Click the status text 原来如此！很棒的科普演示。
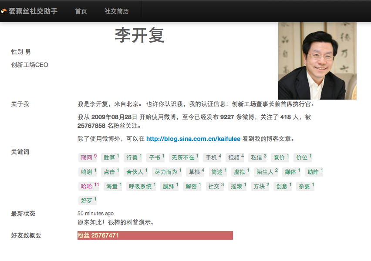371x261 pixels. tap(116, 222)
